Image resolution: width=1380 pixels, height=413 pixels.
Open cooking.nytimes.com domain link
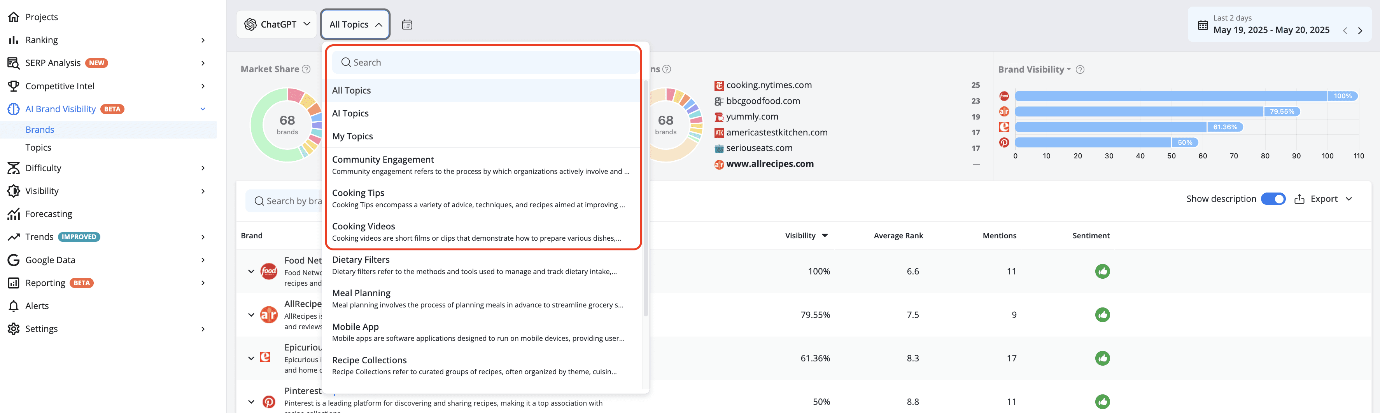point(769,85)
